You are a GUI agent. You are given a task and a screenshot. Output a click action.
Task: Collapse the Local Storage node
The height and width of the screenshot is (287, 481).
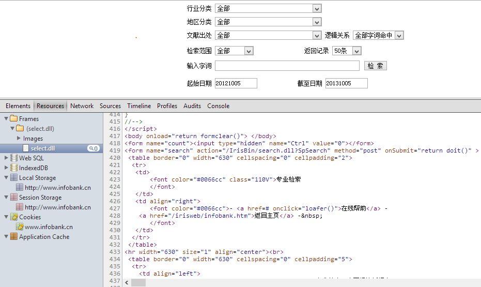6,177
